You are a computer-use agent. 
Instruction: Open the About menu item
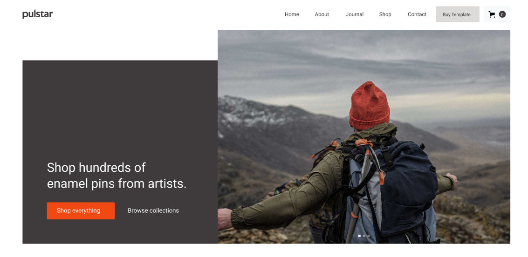322,14
